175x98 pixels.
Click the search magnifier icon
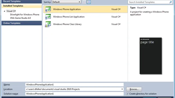point(171,2)
